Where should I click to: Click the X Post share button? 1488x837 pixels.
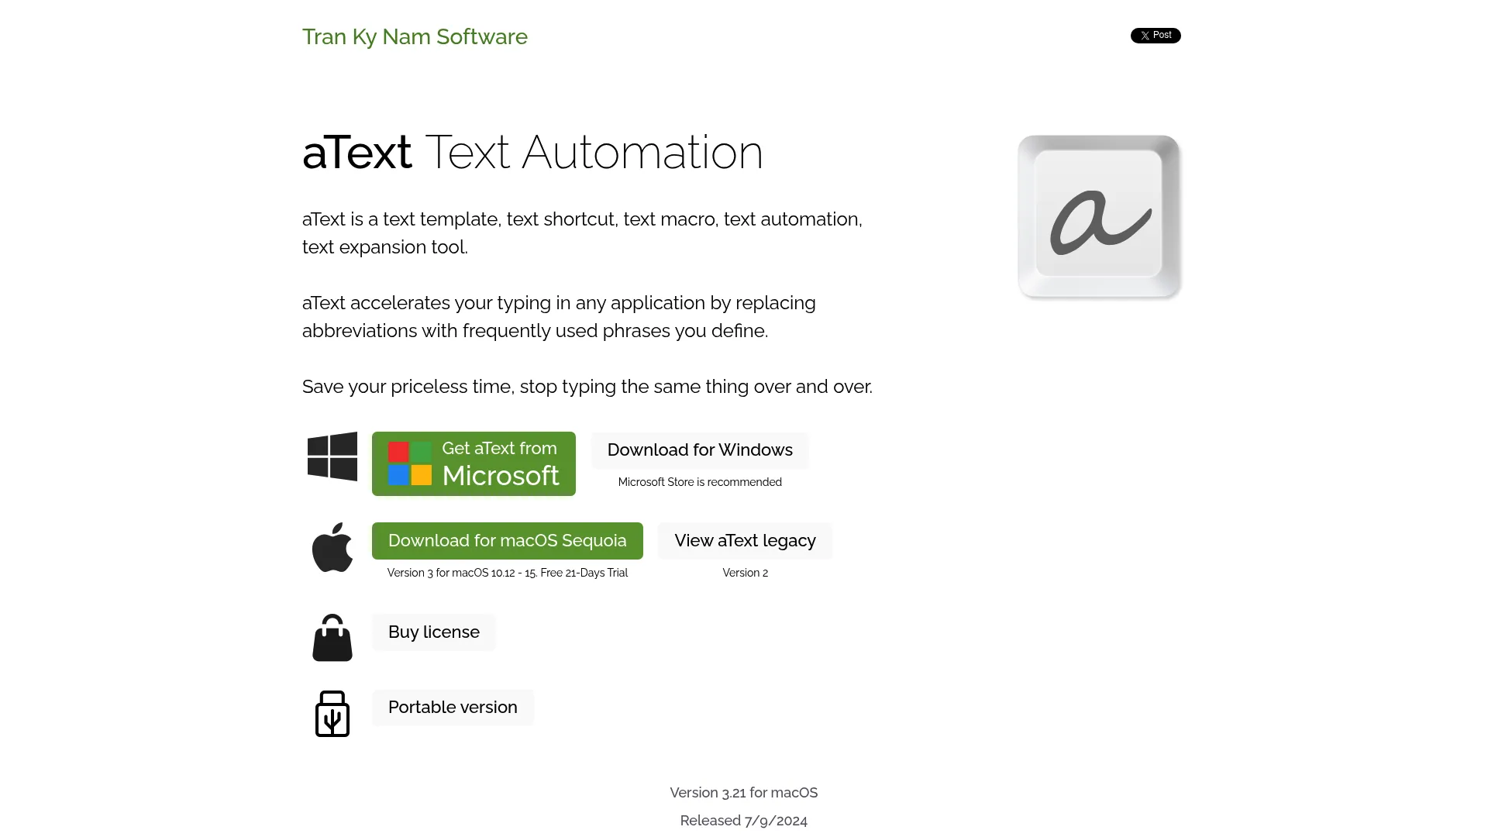[x=1156, y=36]
